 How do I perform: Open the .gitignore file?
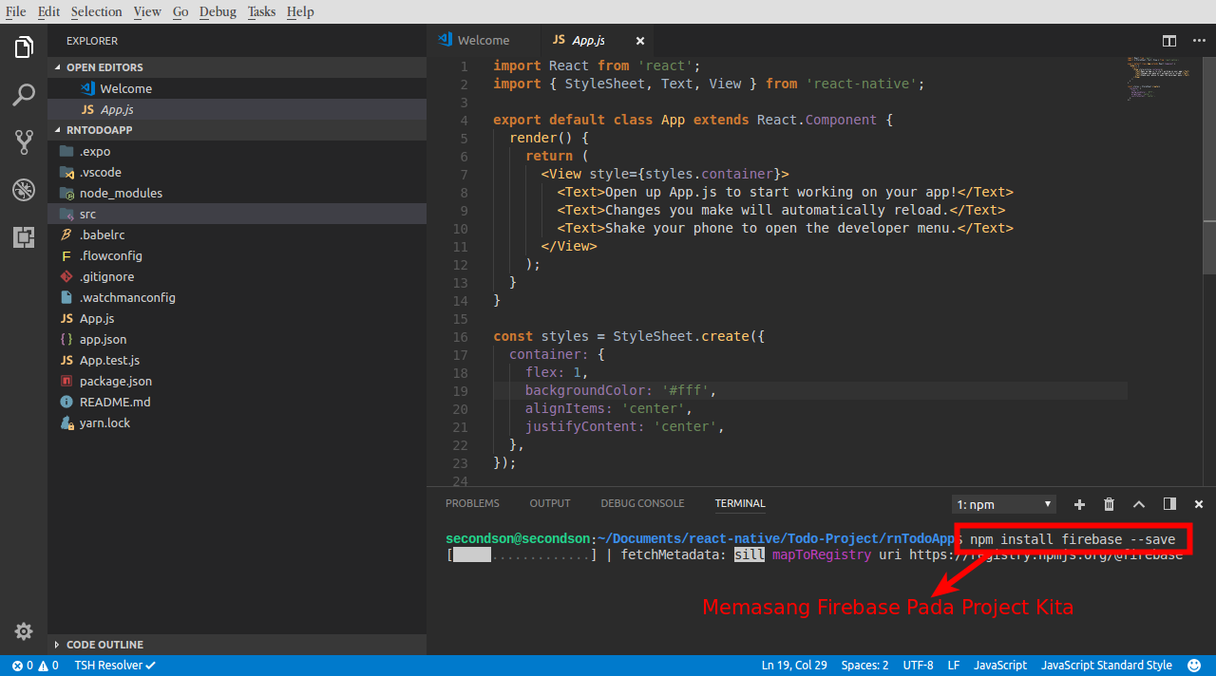pyautogui.click(x=237, y=276)
